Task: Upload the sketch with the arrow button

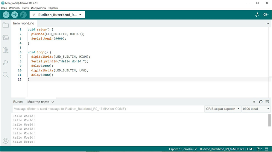Action: tap(15, 15)
